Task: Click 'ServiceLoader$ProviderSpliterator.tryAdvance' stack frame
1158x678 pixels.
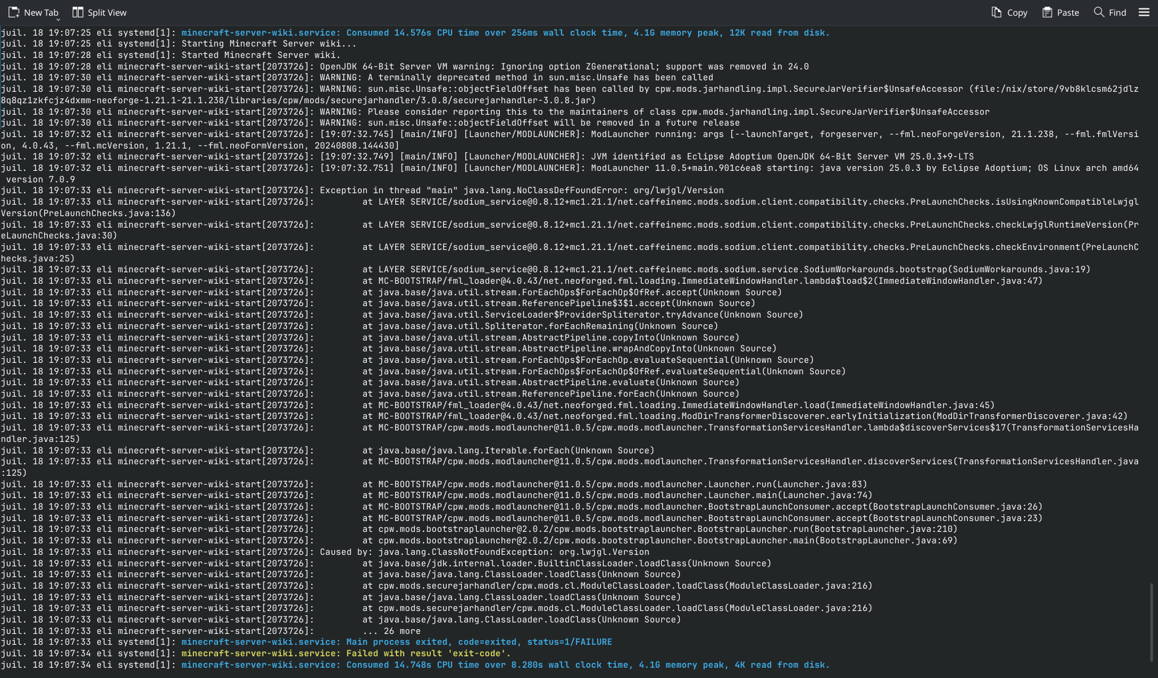Action: [601, 315]
